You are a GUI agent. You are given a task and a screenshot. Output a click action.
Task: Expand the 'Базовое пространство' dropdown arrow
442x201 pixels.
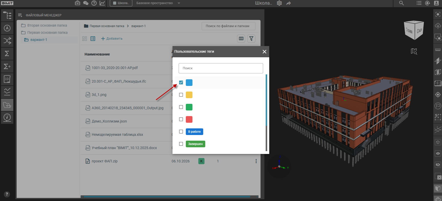click(179, 3)
